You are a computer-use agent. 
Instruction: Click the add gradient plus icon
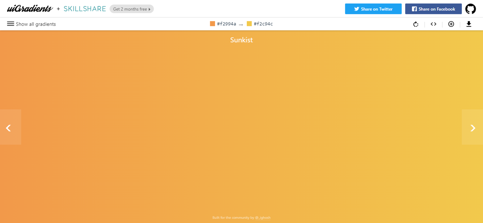click(x=451, y=24)
